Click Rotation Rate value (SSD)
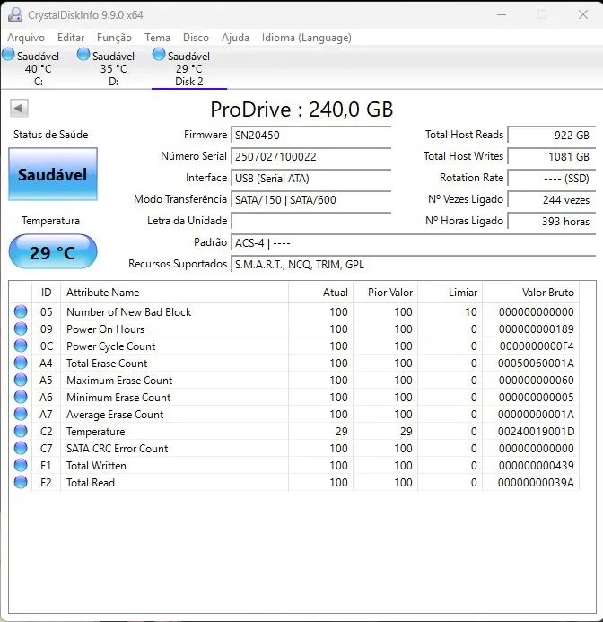 click(x=552, y=178)
